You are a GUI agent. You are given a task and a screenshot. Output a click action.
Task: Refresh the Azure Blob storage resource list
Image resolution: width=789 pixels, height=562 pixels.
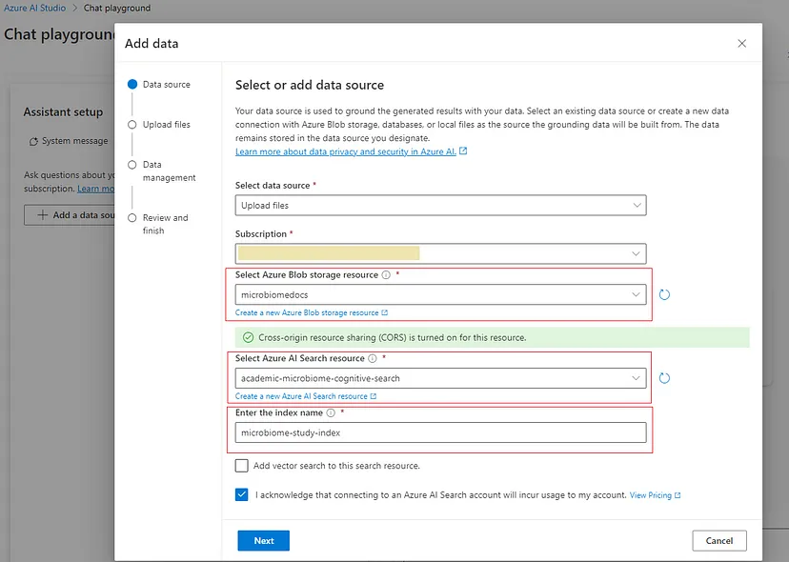pos(664,295)
